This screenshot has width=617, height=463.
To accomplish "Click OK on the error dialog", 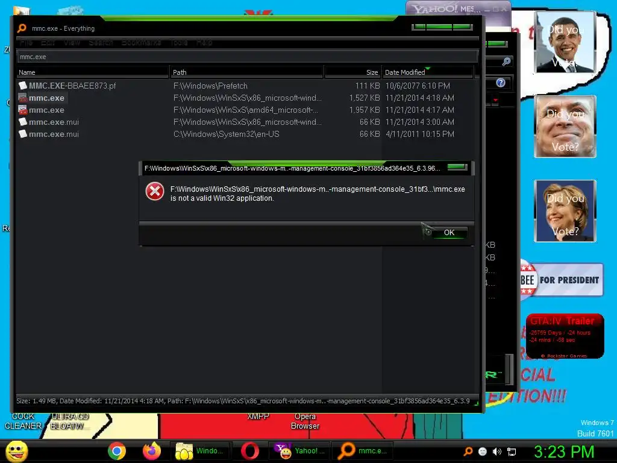I will coord(449,232).
